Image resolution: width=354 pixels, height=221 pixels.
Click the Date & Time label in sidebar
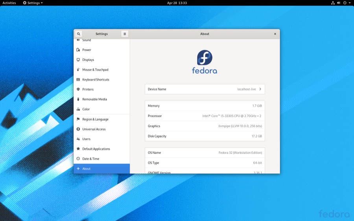pos(91,159)
